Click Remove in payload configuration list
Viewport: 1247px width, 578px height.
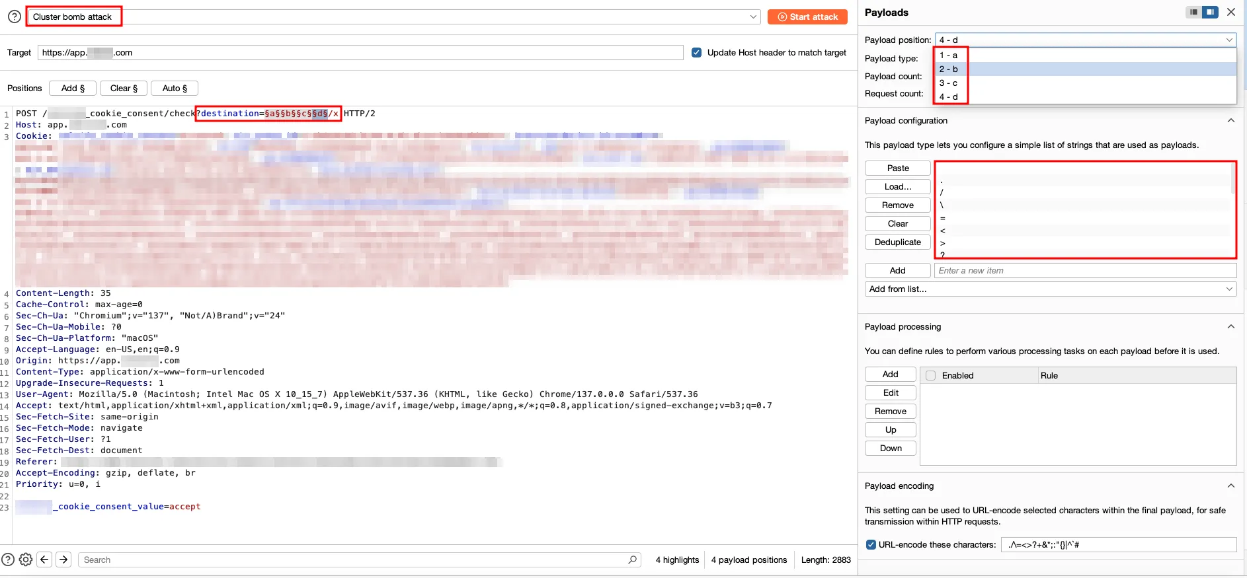(x=897, y=205)
